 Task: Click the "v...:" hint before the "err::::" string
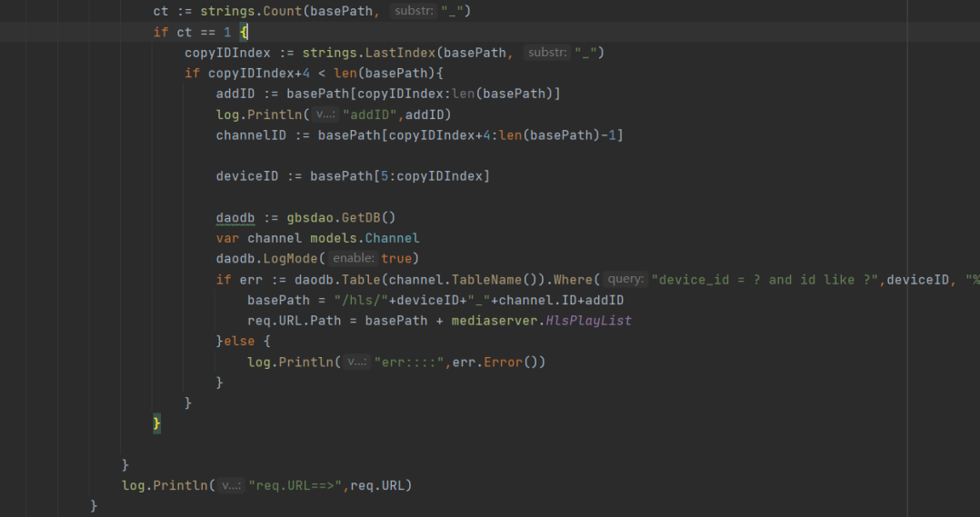coord(357,362)
